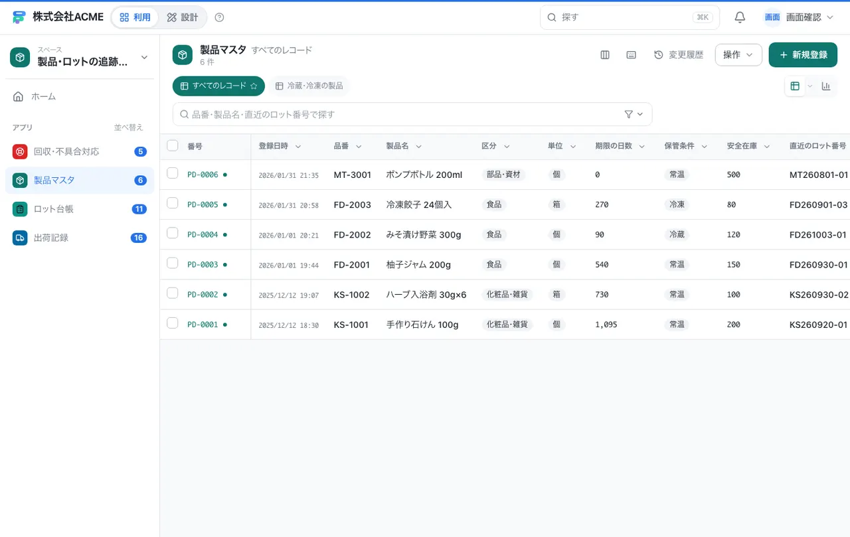Click the ホーム house icon

[19, 96]
